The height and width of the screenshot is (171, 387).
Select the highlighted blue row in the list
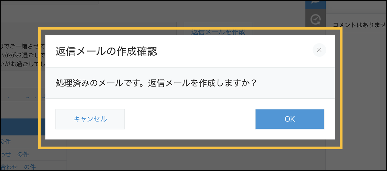(x=19, y=127)
